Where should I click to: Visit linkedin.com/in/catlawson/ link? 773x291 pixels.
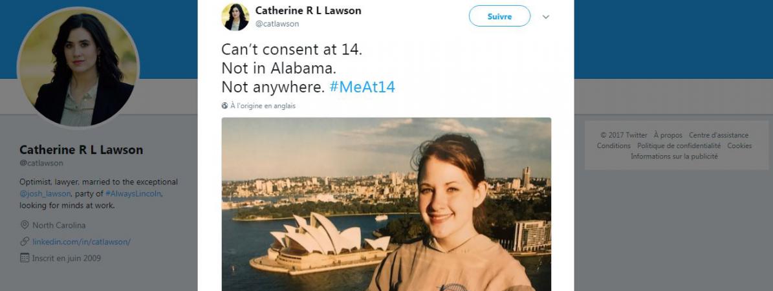coord(82,242)
